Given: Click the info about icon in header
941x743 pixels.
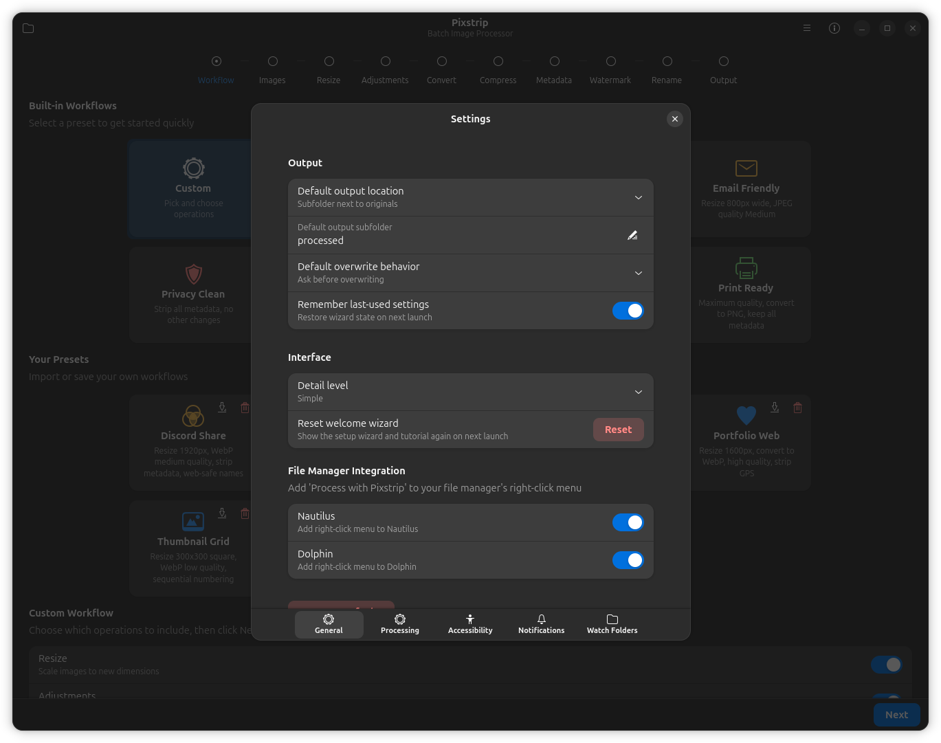Looking at the screenshot, I should 834,28.
